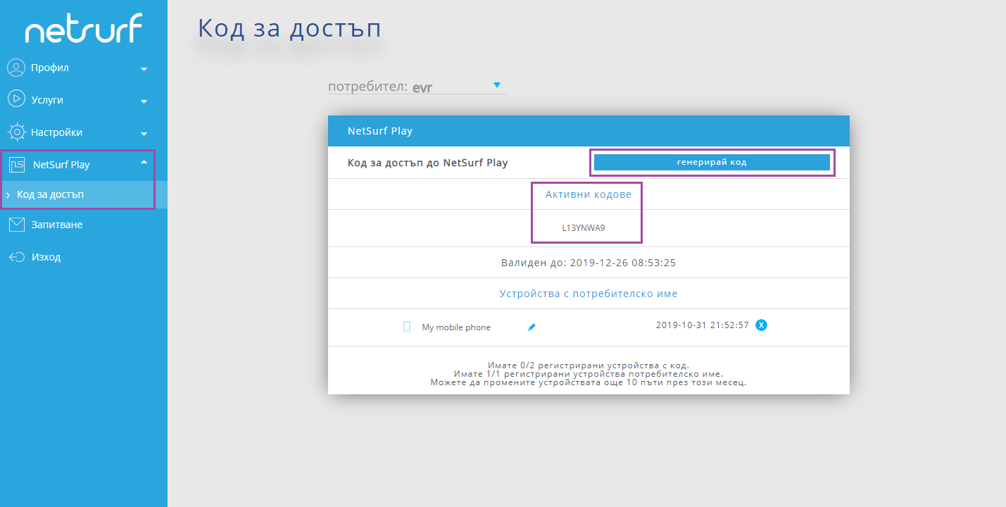The width and height of the screenshot is (1006, 507).
Task: Expand the Услуги menu arrow
Action: (x=144, y=101)
